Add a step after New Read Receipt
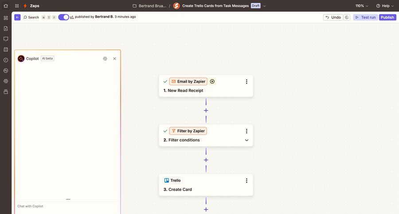The image size is (399, 214). pos(206,111)
